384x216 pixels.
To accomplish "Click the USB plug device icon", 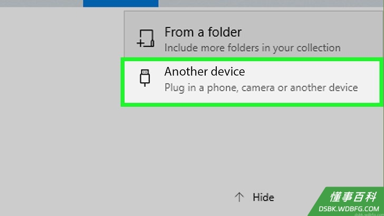I will (x=145, y=77).
